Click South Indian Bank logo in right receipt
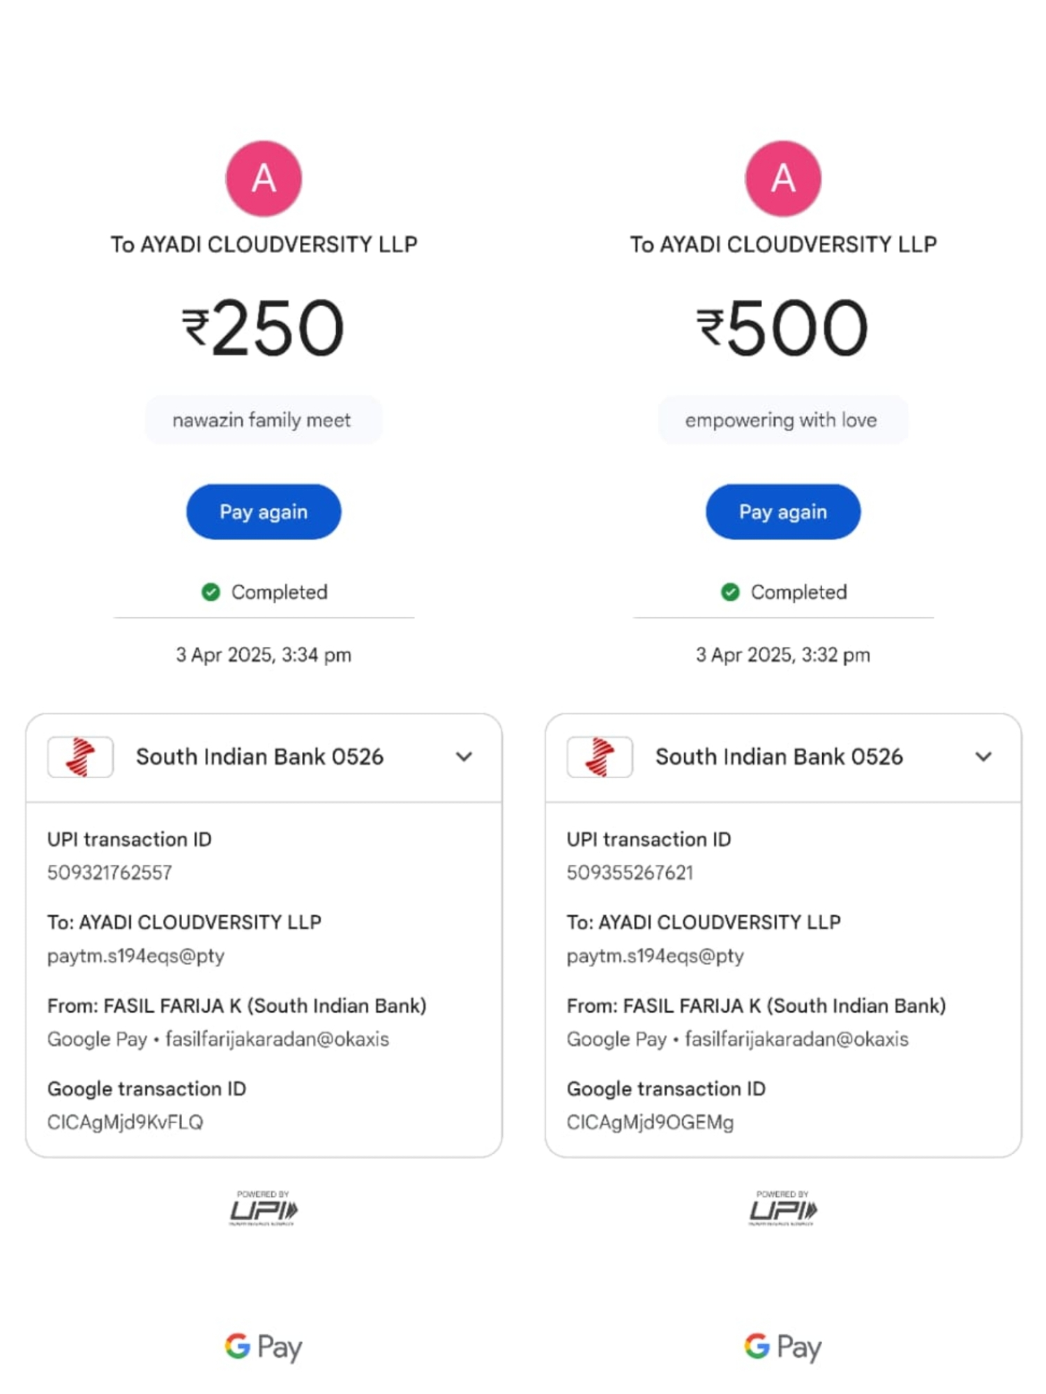The width and height of the screenshot is (1046, 1394). coord(600,757)
